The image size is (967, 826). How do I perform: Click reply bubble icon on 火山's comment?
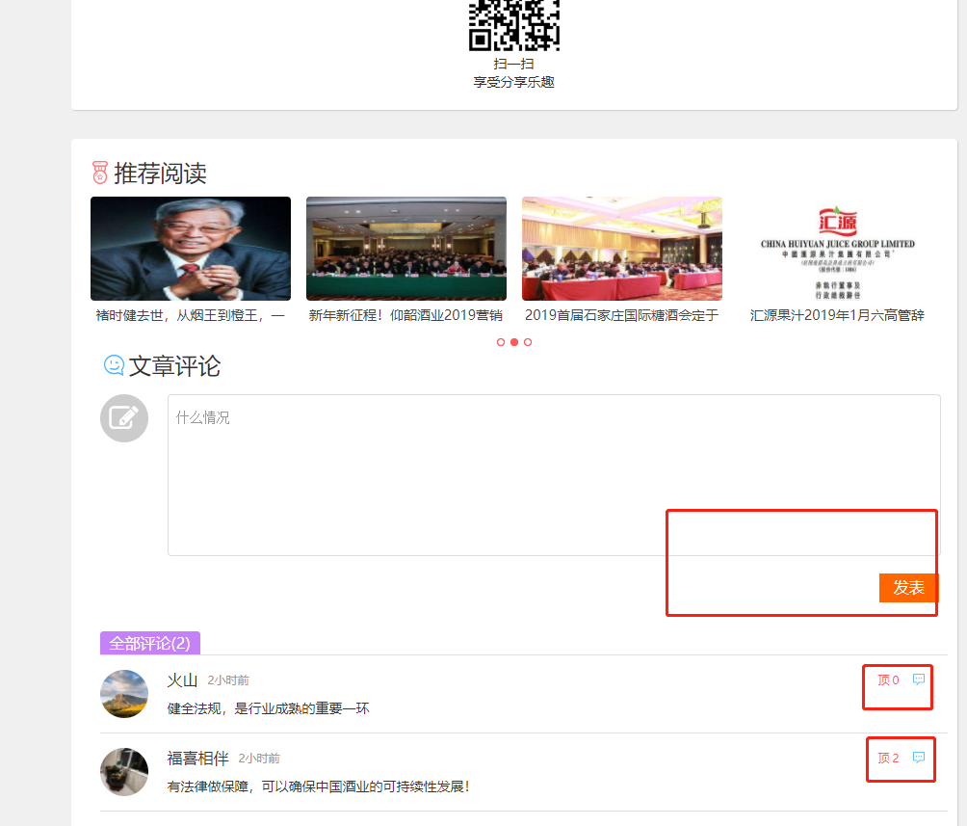point(919,679)
